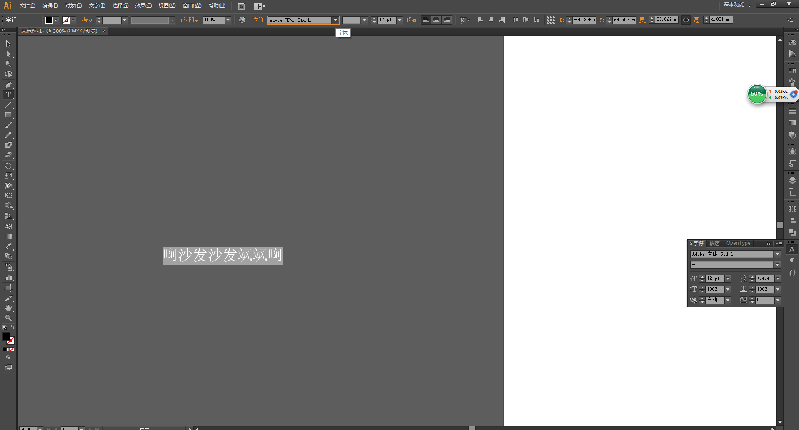Open the stroke weight dropdown
The height and width of the screenshot is (430, 799).
tap(124, 20)
